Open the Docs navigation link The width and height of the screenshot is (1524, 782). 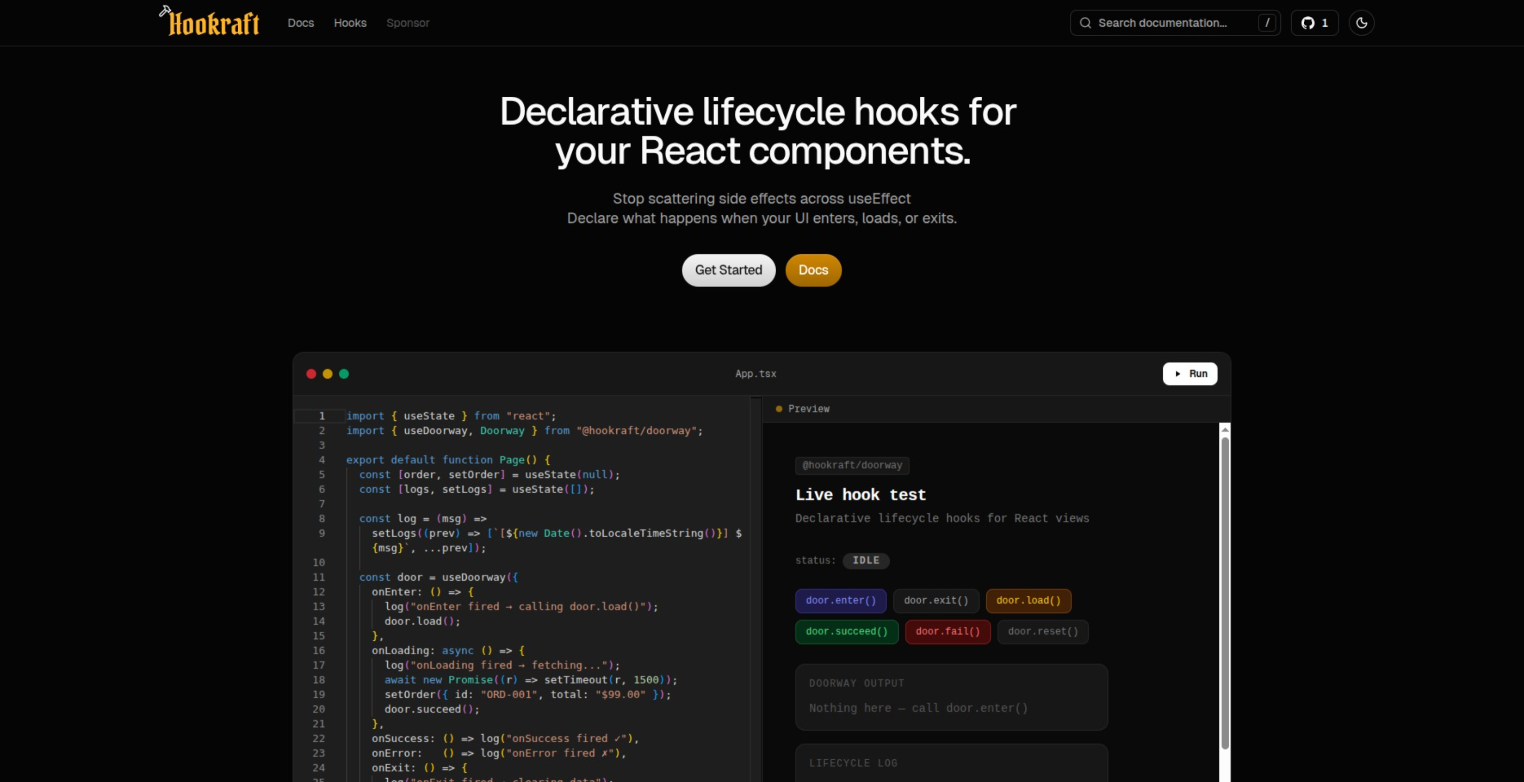click(x=301, y=23)
